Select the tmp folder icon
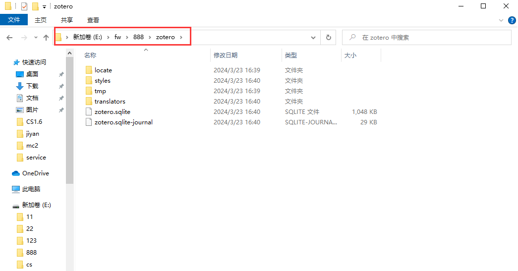The width and height of the screenshot is (518, 271). [x=89, y=91]
